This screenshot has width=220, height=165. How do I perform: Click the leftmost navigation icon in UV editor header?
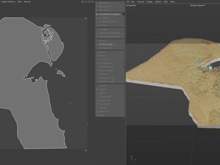point(82,2)
